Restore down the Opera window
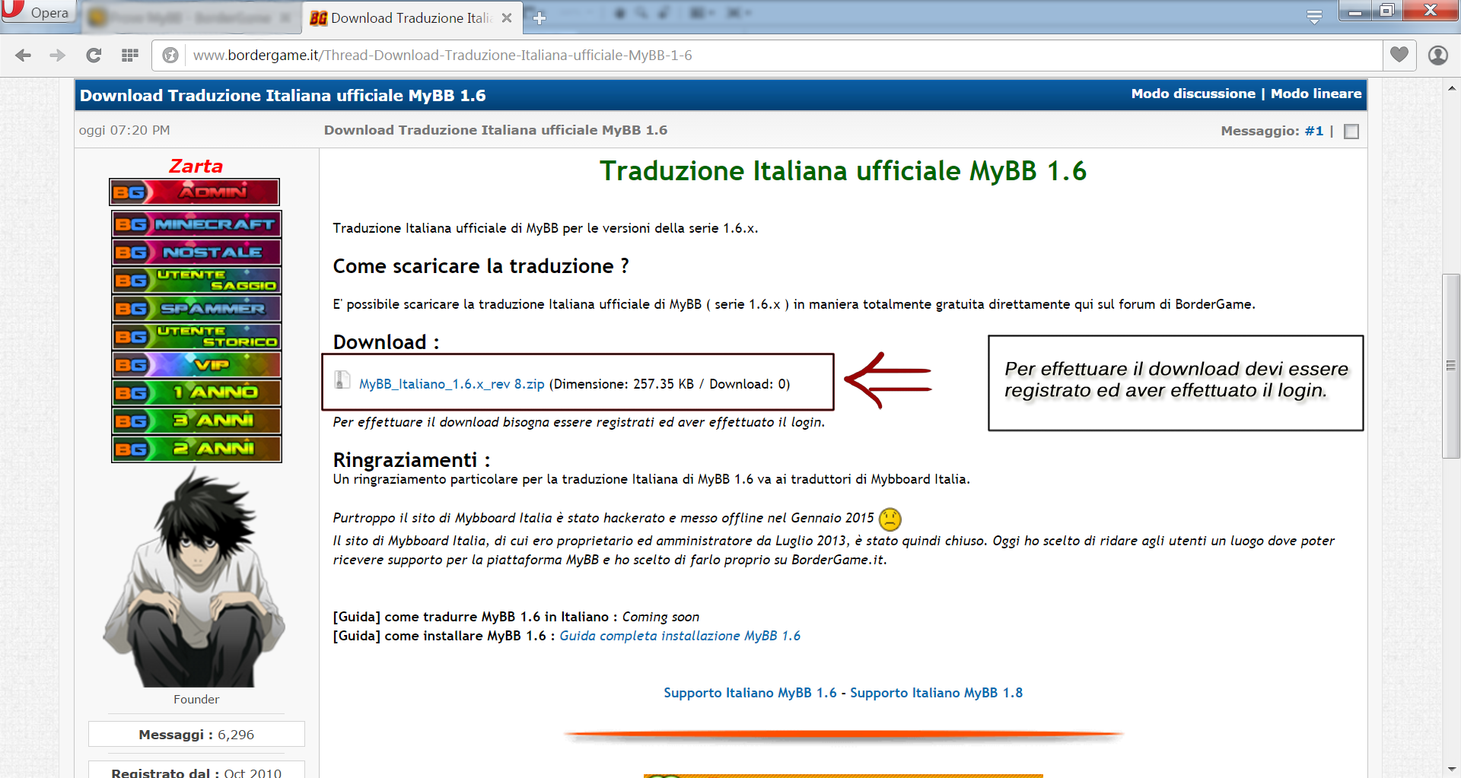 pos(1386,11)
